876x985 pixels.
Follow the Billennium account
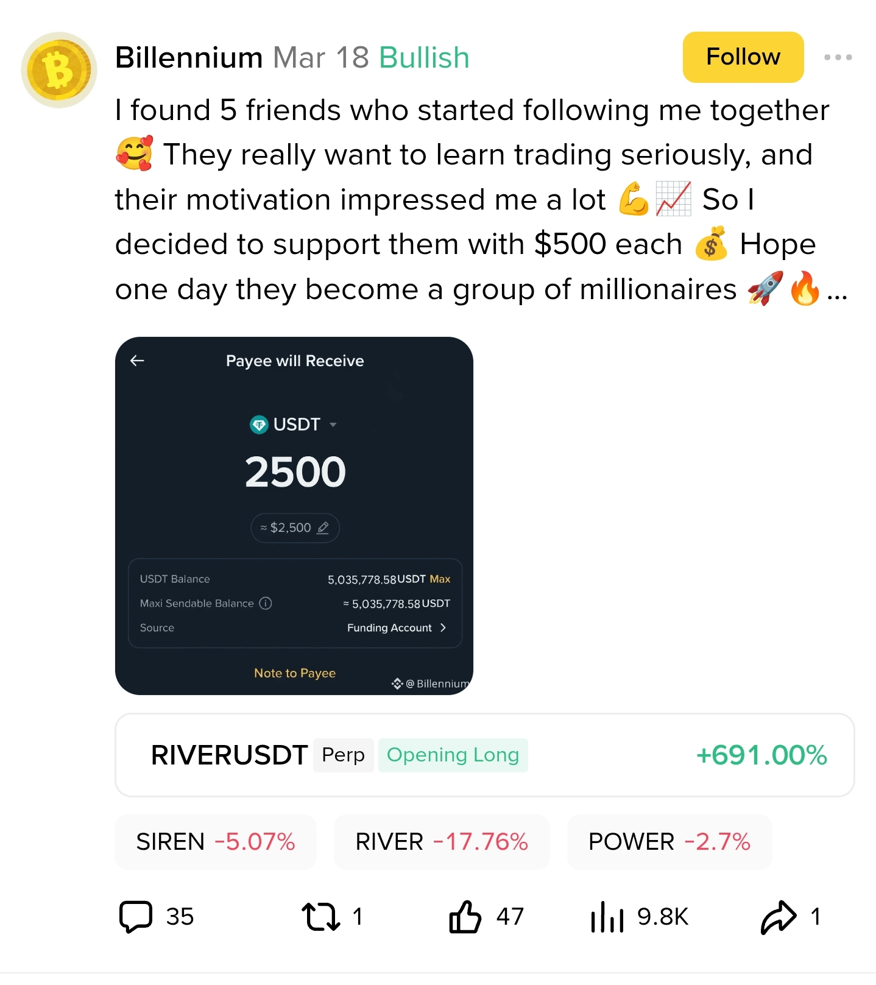coord(743,57)
